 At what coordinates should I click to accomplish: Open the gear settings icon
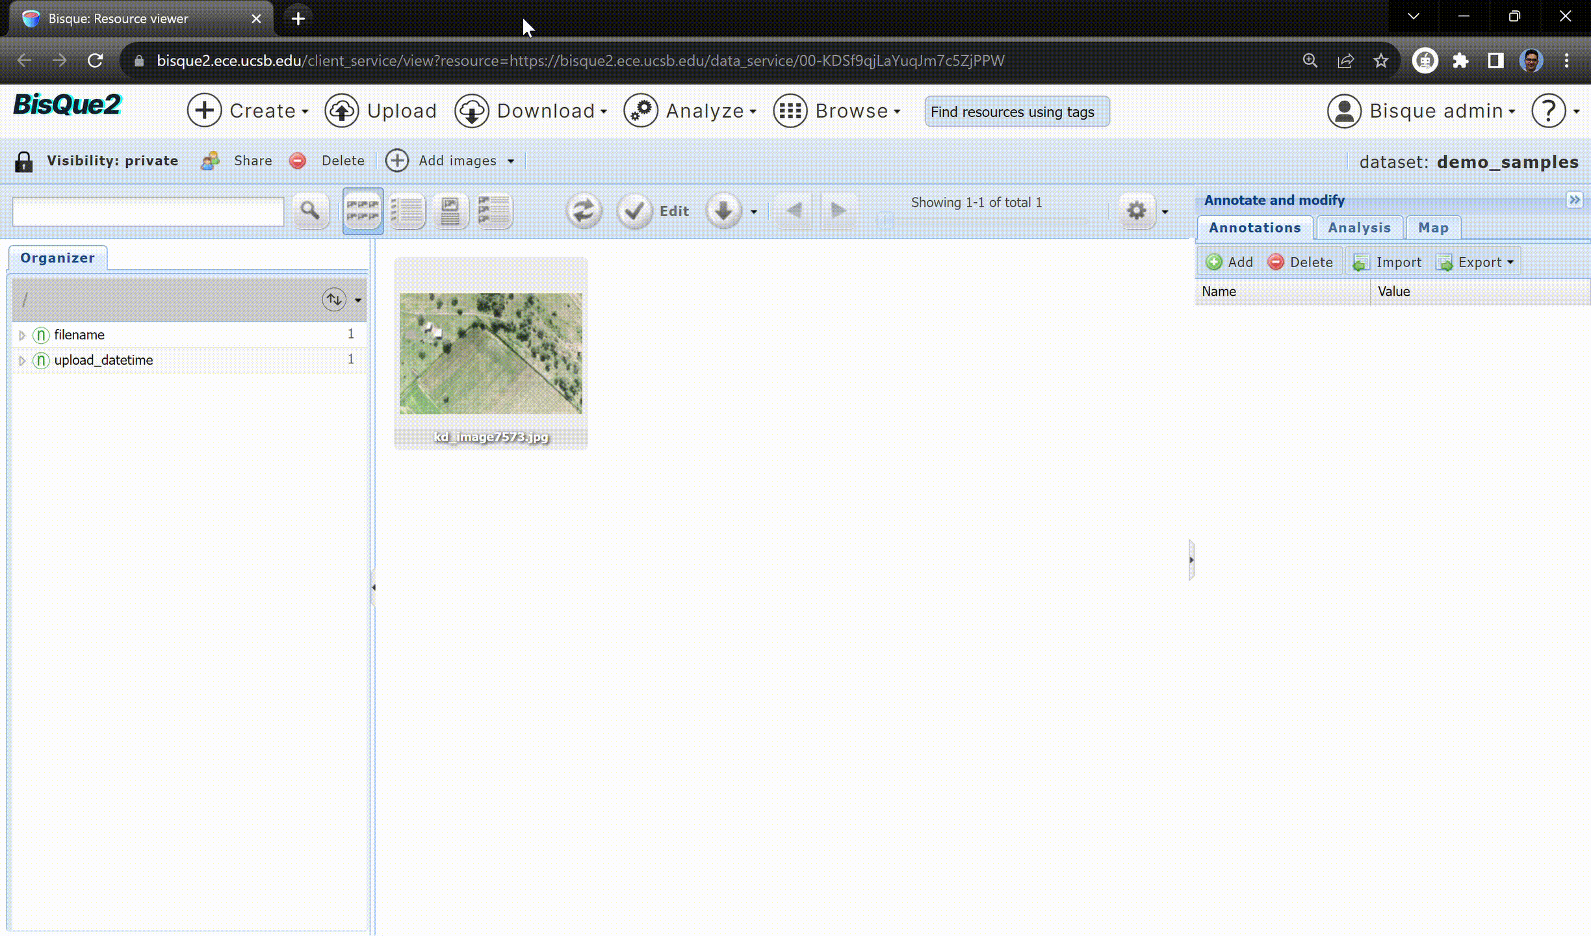[x=1136, y=211]
